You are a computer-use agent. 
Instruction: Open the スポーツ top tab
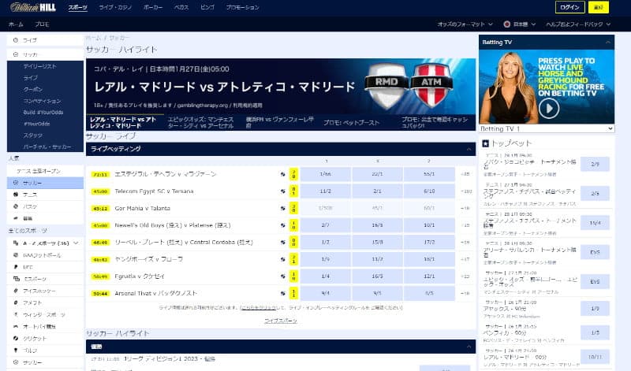click(x=77, y=7)
